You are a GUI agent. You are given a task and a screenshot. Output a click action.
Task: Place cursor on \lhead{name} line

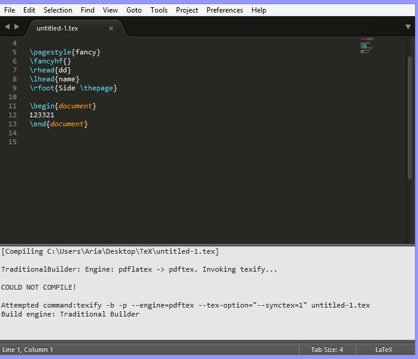tap(54, 79)
